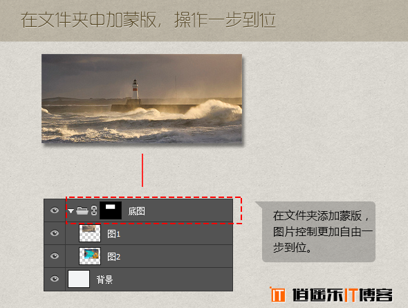This screenshot has height=308, width=408.
Task: Toggle visibility of layer 图1
Action: (55, 233)
